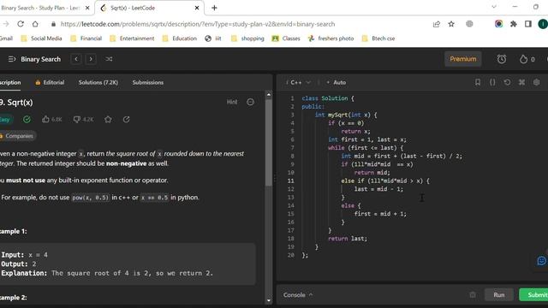Viewport: 548px width, 308px height.
Task: Open feedback smiley icon near Hint
Action: point(250,102)
